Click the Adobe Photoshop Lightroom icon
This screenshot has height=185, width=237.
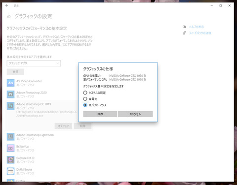pos(10,137)
